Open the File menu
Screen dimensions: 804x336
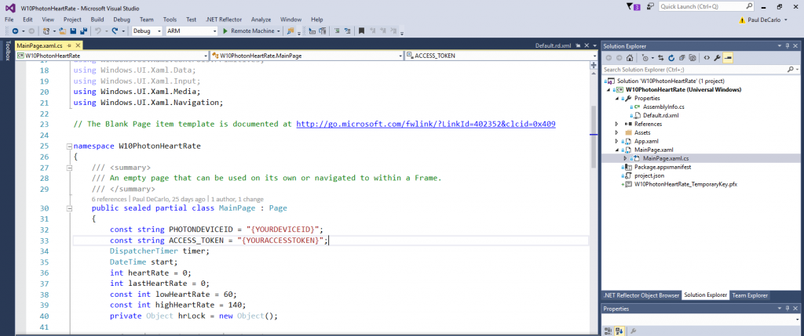pos(9,20)
